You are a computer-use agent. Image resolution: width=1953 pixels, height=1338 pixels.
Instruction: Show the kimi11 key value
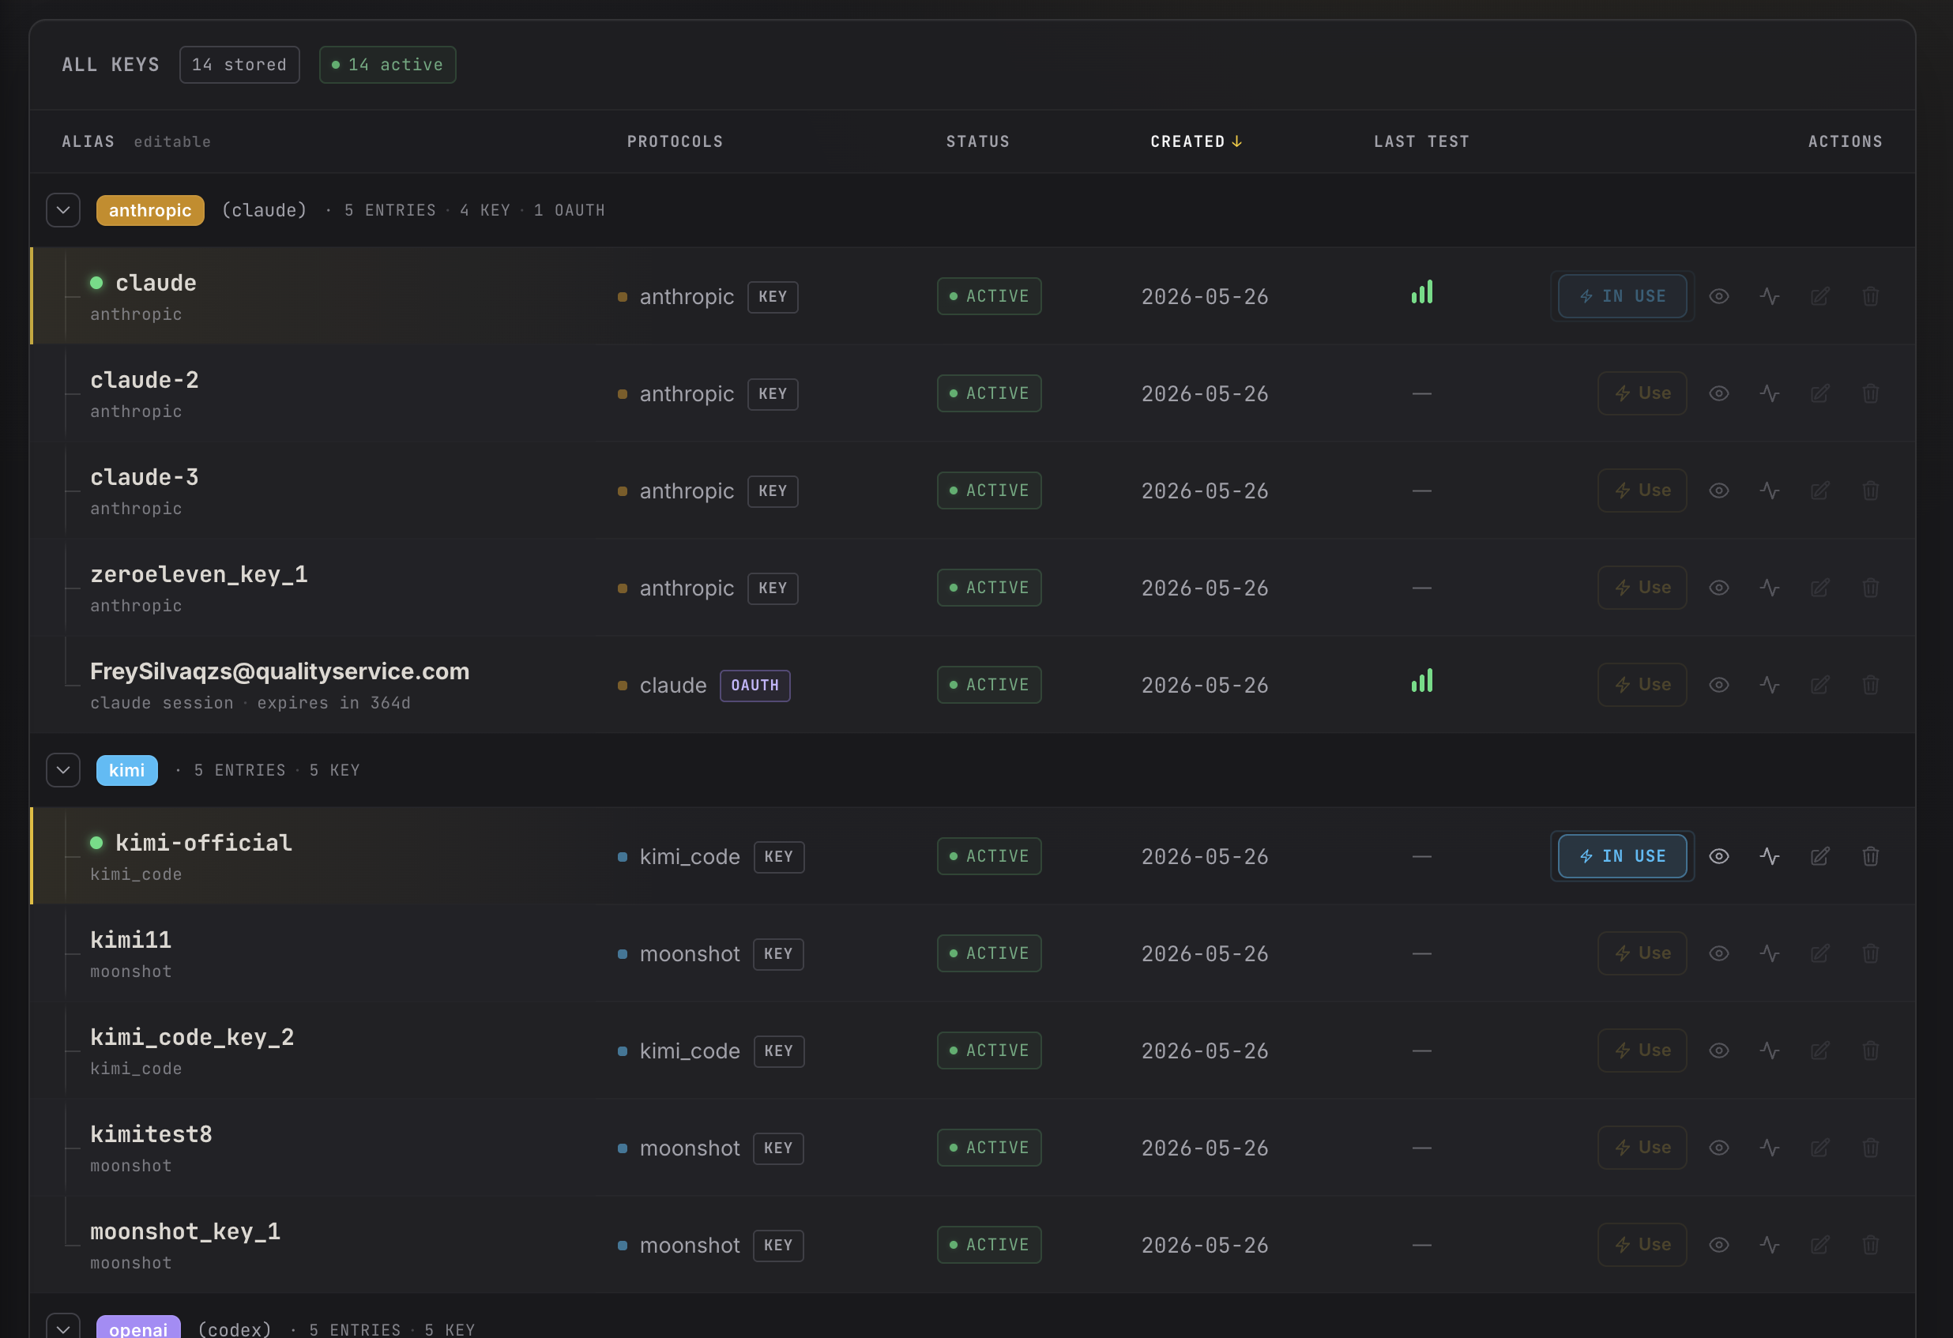(x=1718, y=953)
